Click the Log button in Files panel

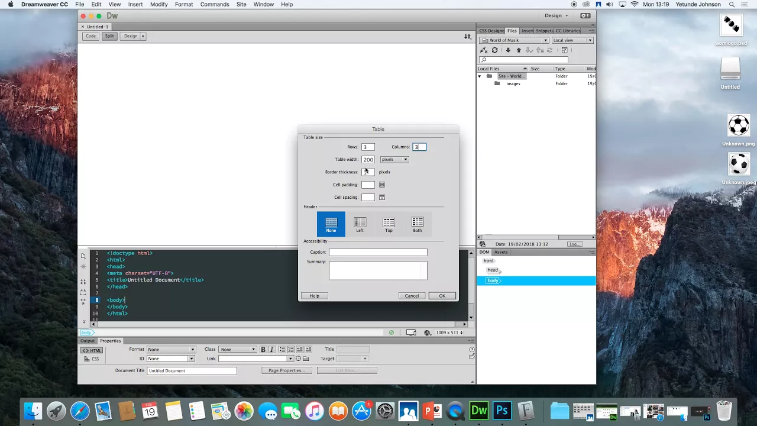point(574,244)
